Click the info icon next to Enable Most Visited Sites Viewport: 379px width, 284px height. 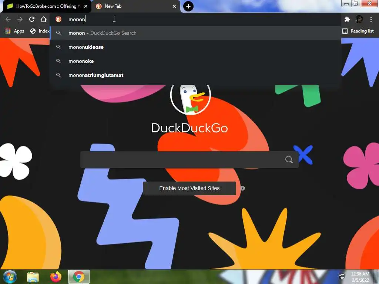pos(243,188)
